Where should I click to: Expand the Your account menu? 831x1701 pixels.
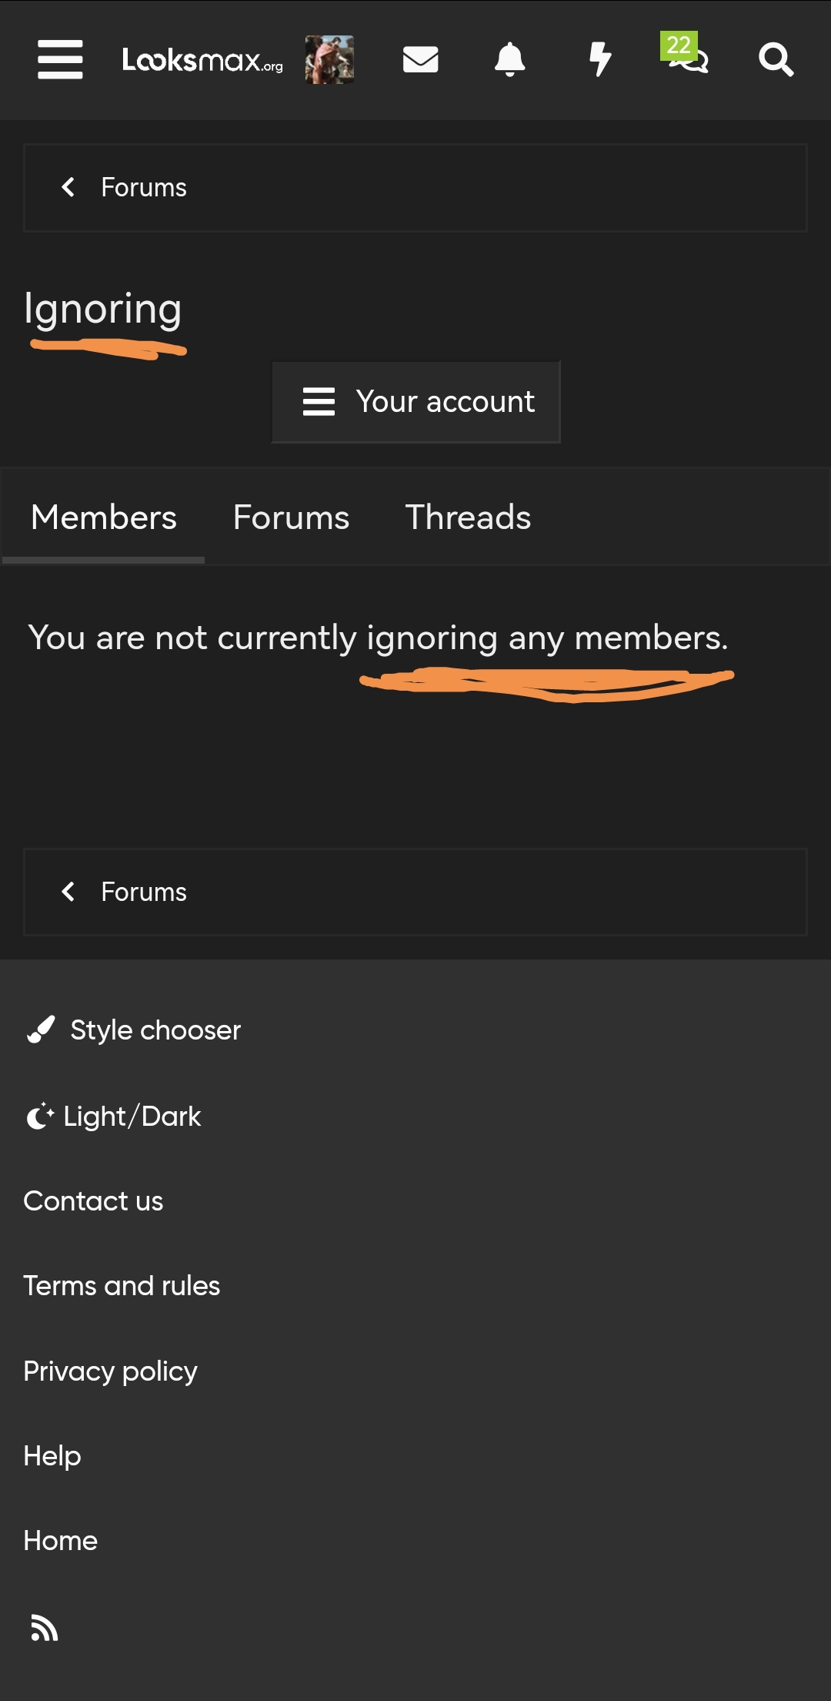[415, 402]
